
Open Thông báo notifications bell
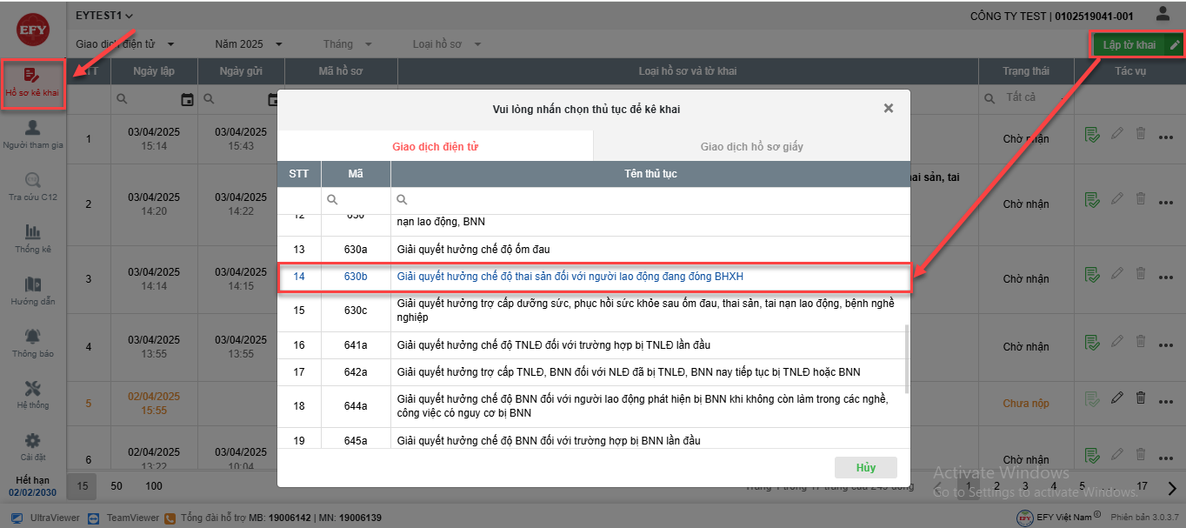click(33, 343)
